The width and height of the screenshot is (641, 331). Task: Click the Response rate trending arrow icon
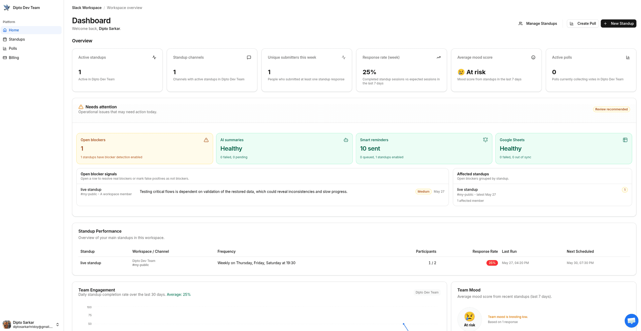click(x=438, y=57)
